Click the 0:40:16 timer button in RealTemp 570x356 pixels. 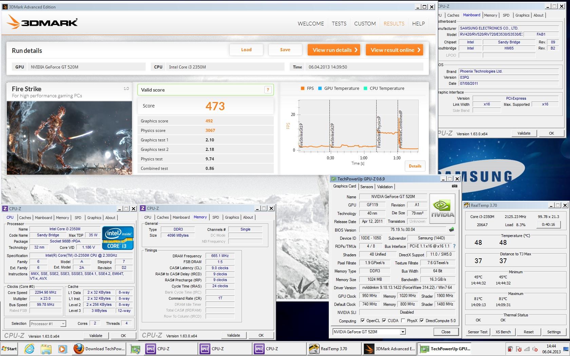549,224
